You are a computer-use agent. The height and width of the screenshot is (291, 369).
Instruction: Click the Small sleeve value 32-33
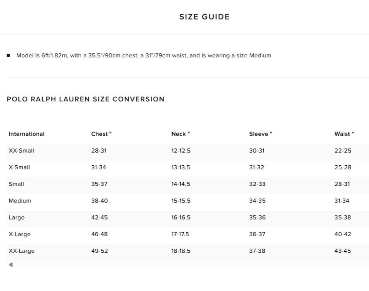point(257,184)
